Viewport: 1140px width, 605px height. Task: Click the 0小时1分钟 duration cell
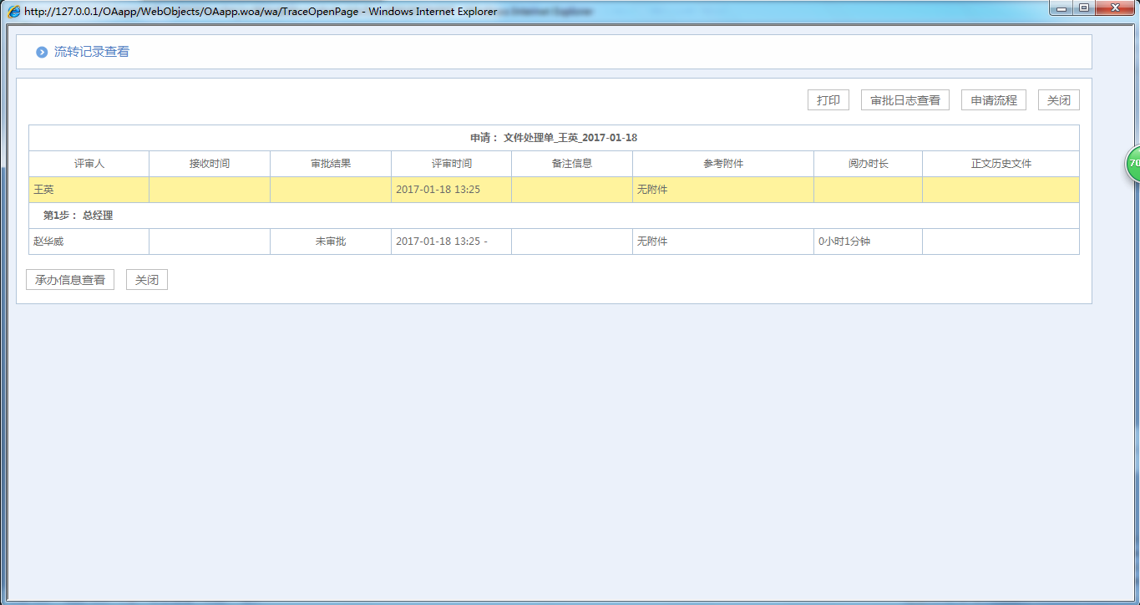[844, 241]
